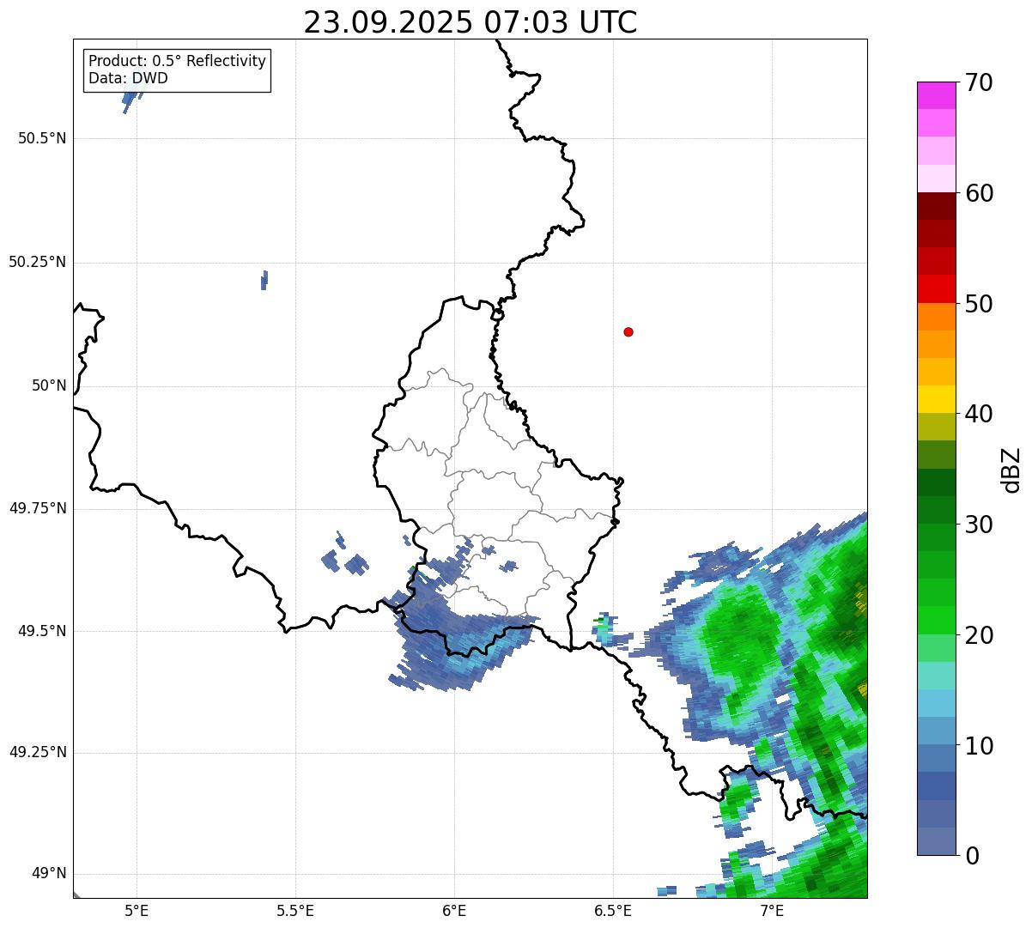The height and width of the screenshot is (928, 1032).
Task: Click the 50.5°N latitude label
Action: coord(42,138)
